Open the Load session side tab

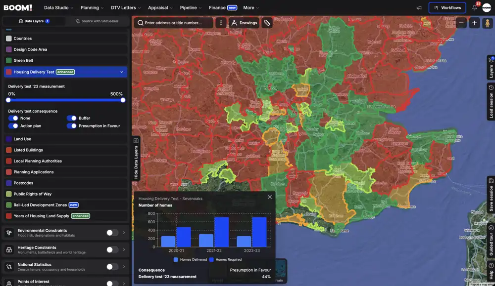tap(491, 102)
